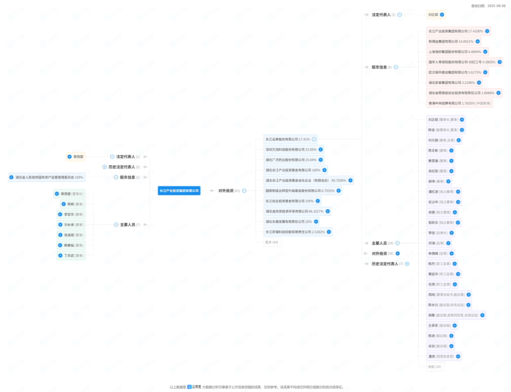Open 香港中央结算有限公司 1.7655% shareholder node

(x=459, y=103)
